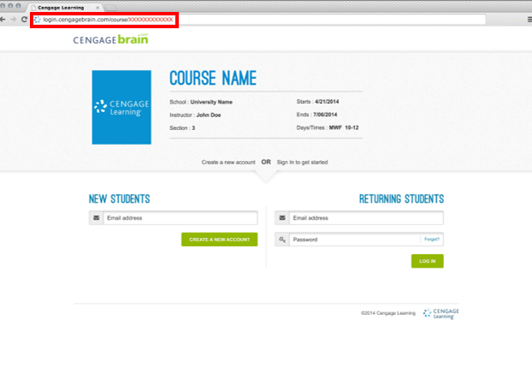
Task: Click the Create A New Account button
Action: (x=220, y=240)
